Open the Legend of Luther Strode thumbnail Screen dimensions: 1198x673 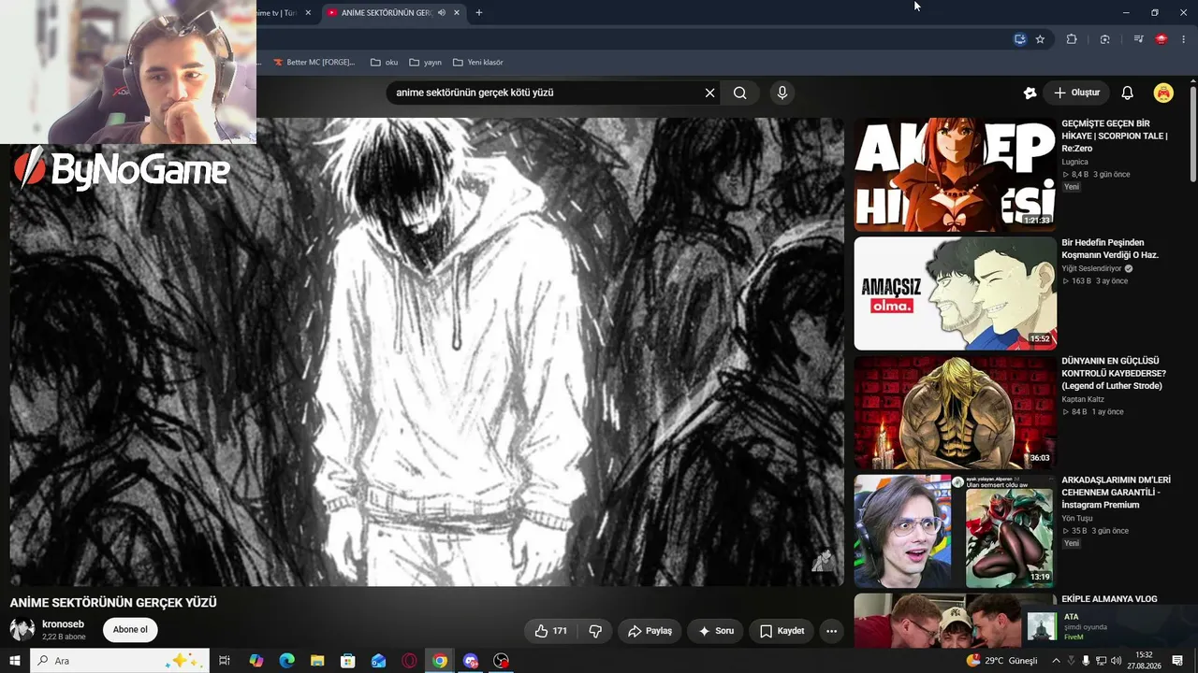tap(955, 412)
